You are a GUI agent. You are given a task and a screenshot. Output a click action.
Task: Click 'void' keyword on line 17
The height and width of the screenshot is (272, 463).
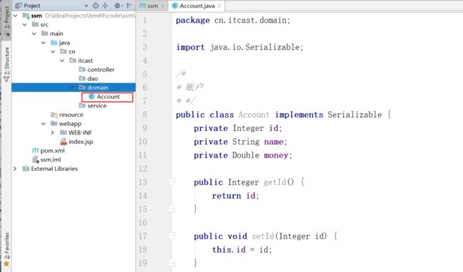pos(237,236)
